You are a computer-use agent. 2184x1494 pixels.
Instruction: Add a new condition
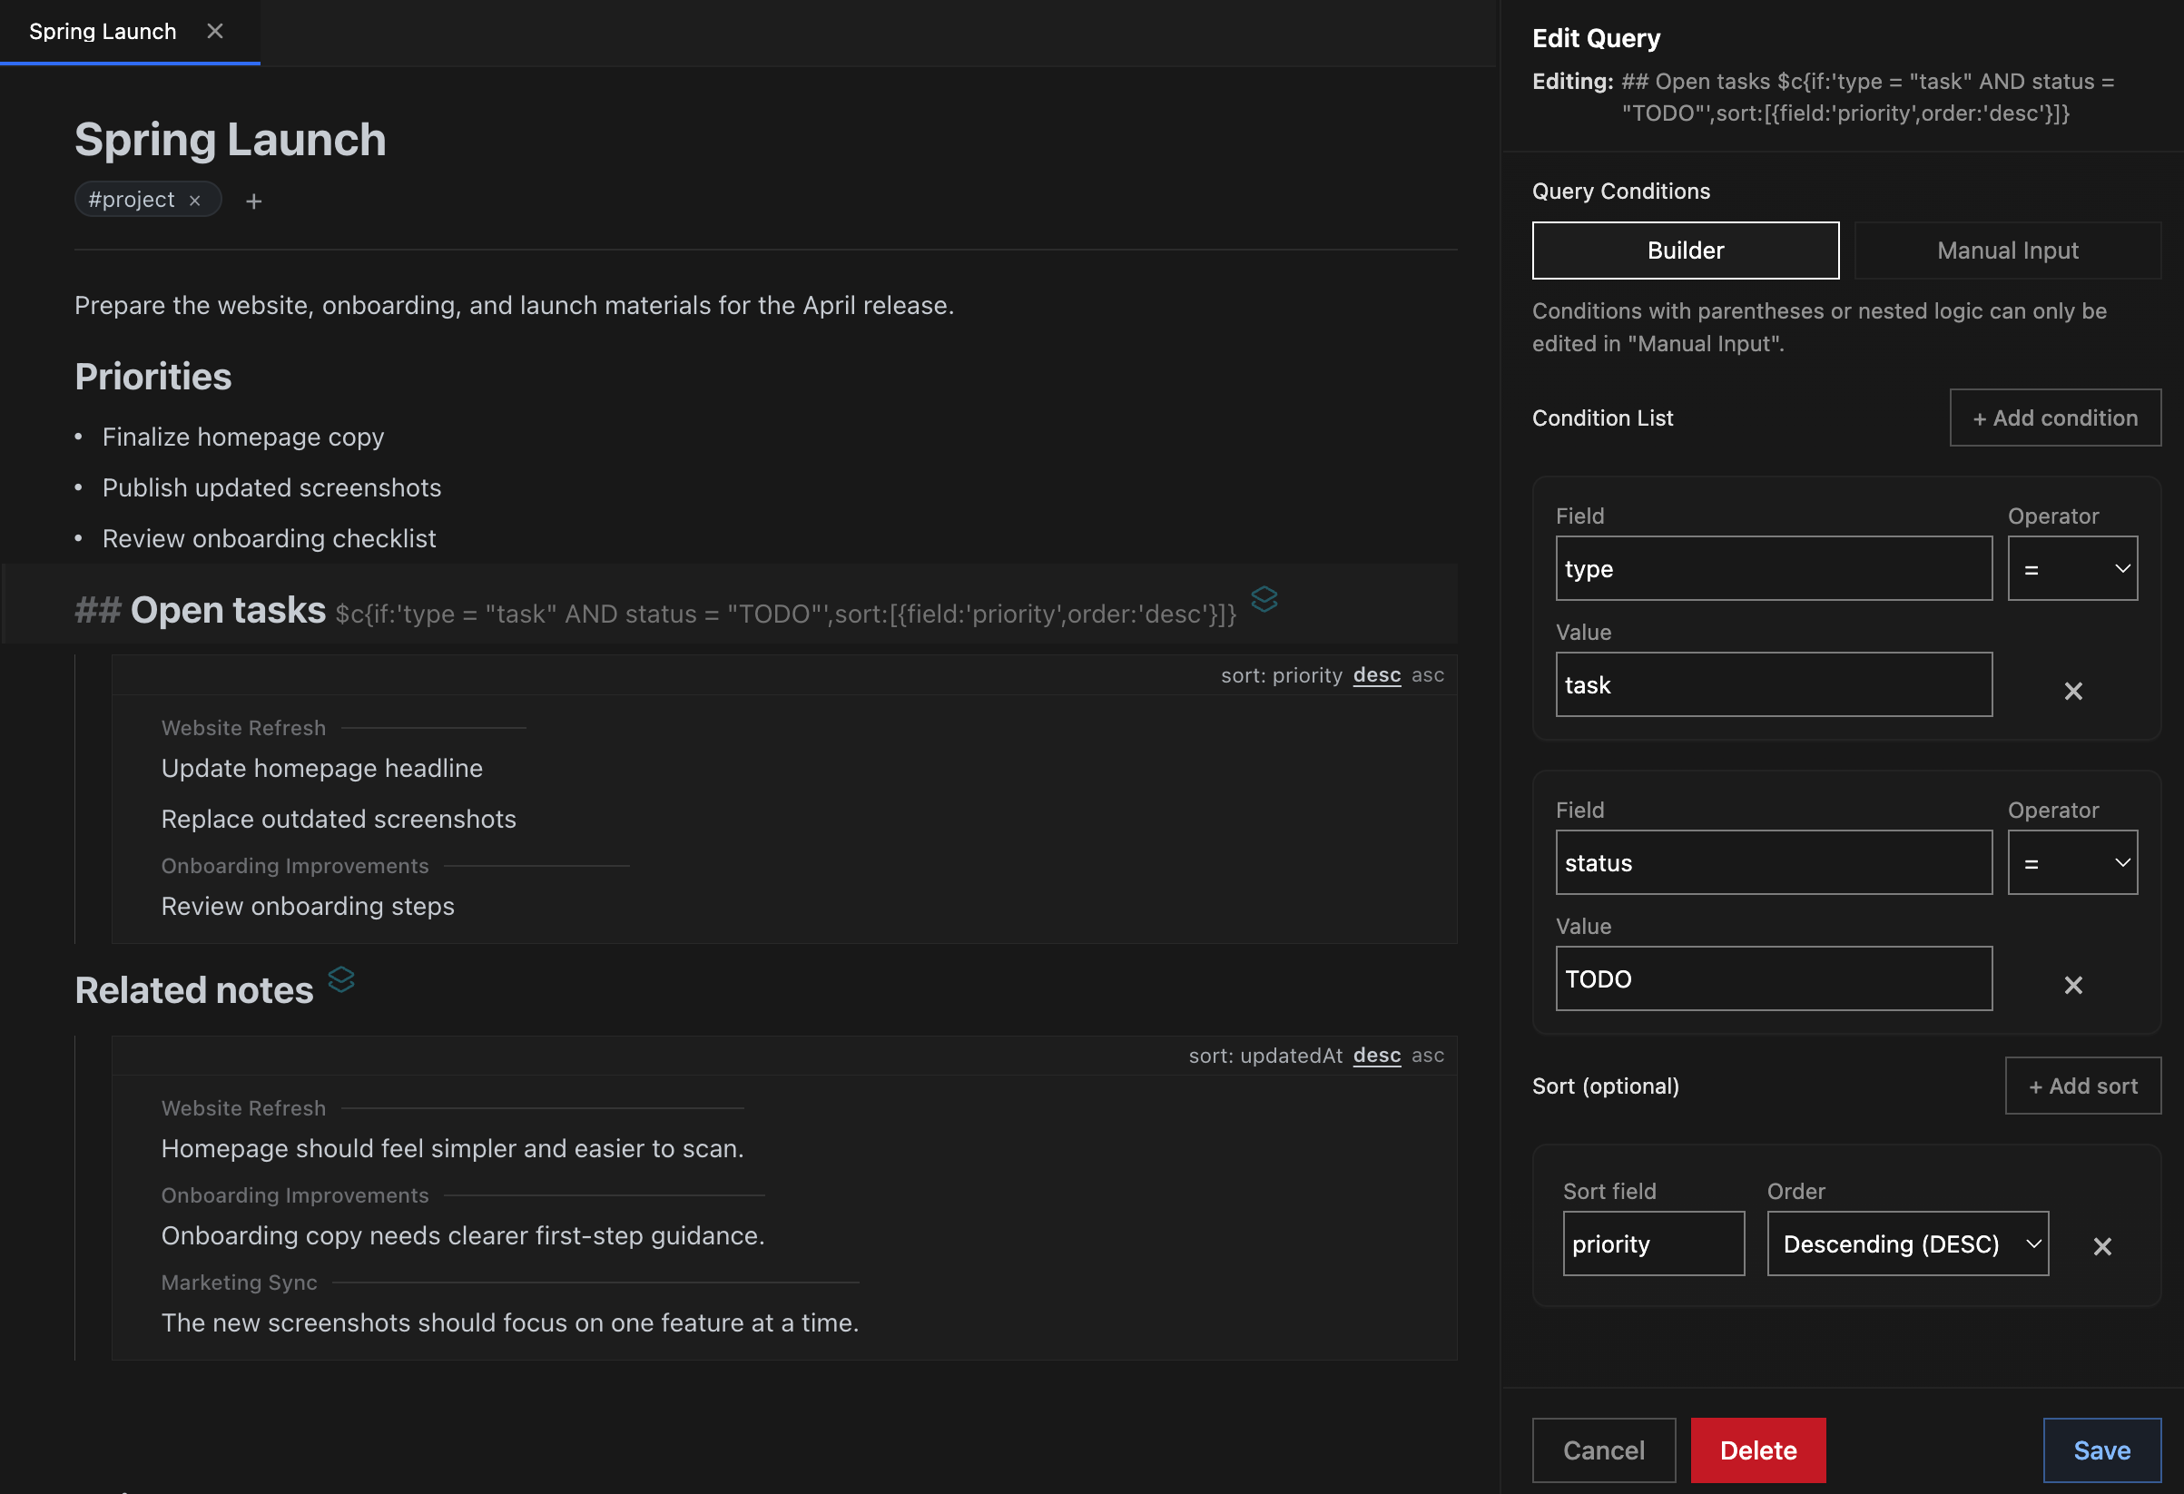(2055, 418)
